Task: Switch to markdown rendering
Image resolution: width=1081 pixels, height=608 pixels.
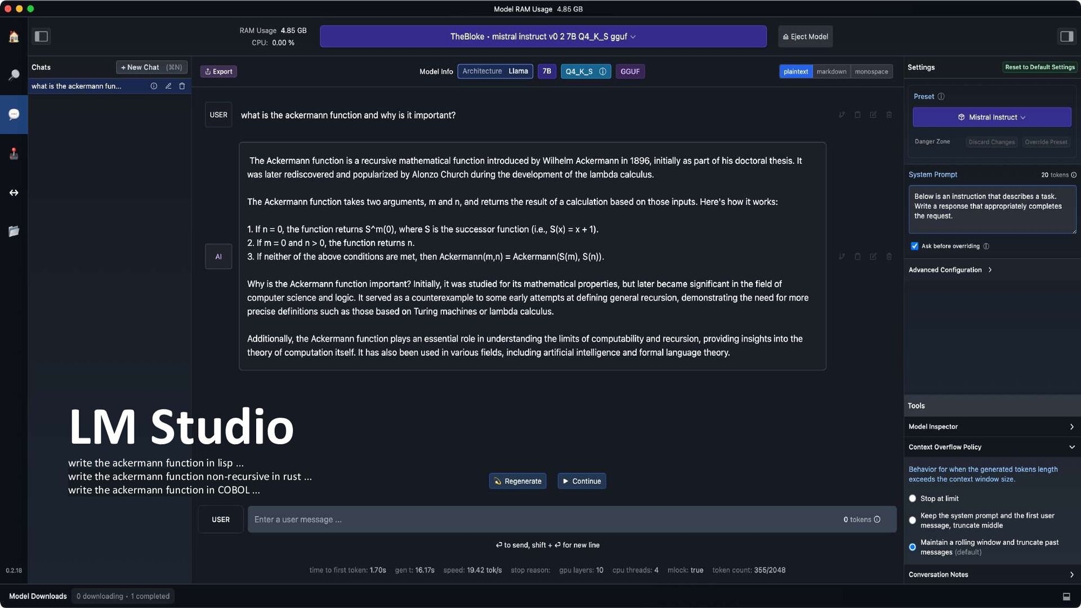Action: pos(831,71)
